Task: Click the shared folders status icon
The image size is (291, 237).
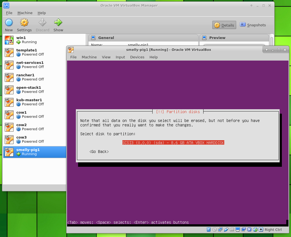Action: click(x=232, y=230)
